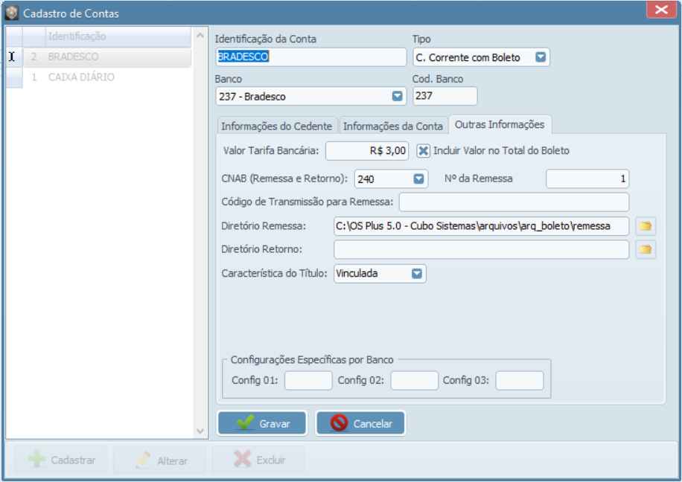The height and width of the screenshot is (482, 682).
Task: Click the Diretório Remessa path field
Action: click(481, 226)
